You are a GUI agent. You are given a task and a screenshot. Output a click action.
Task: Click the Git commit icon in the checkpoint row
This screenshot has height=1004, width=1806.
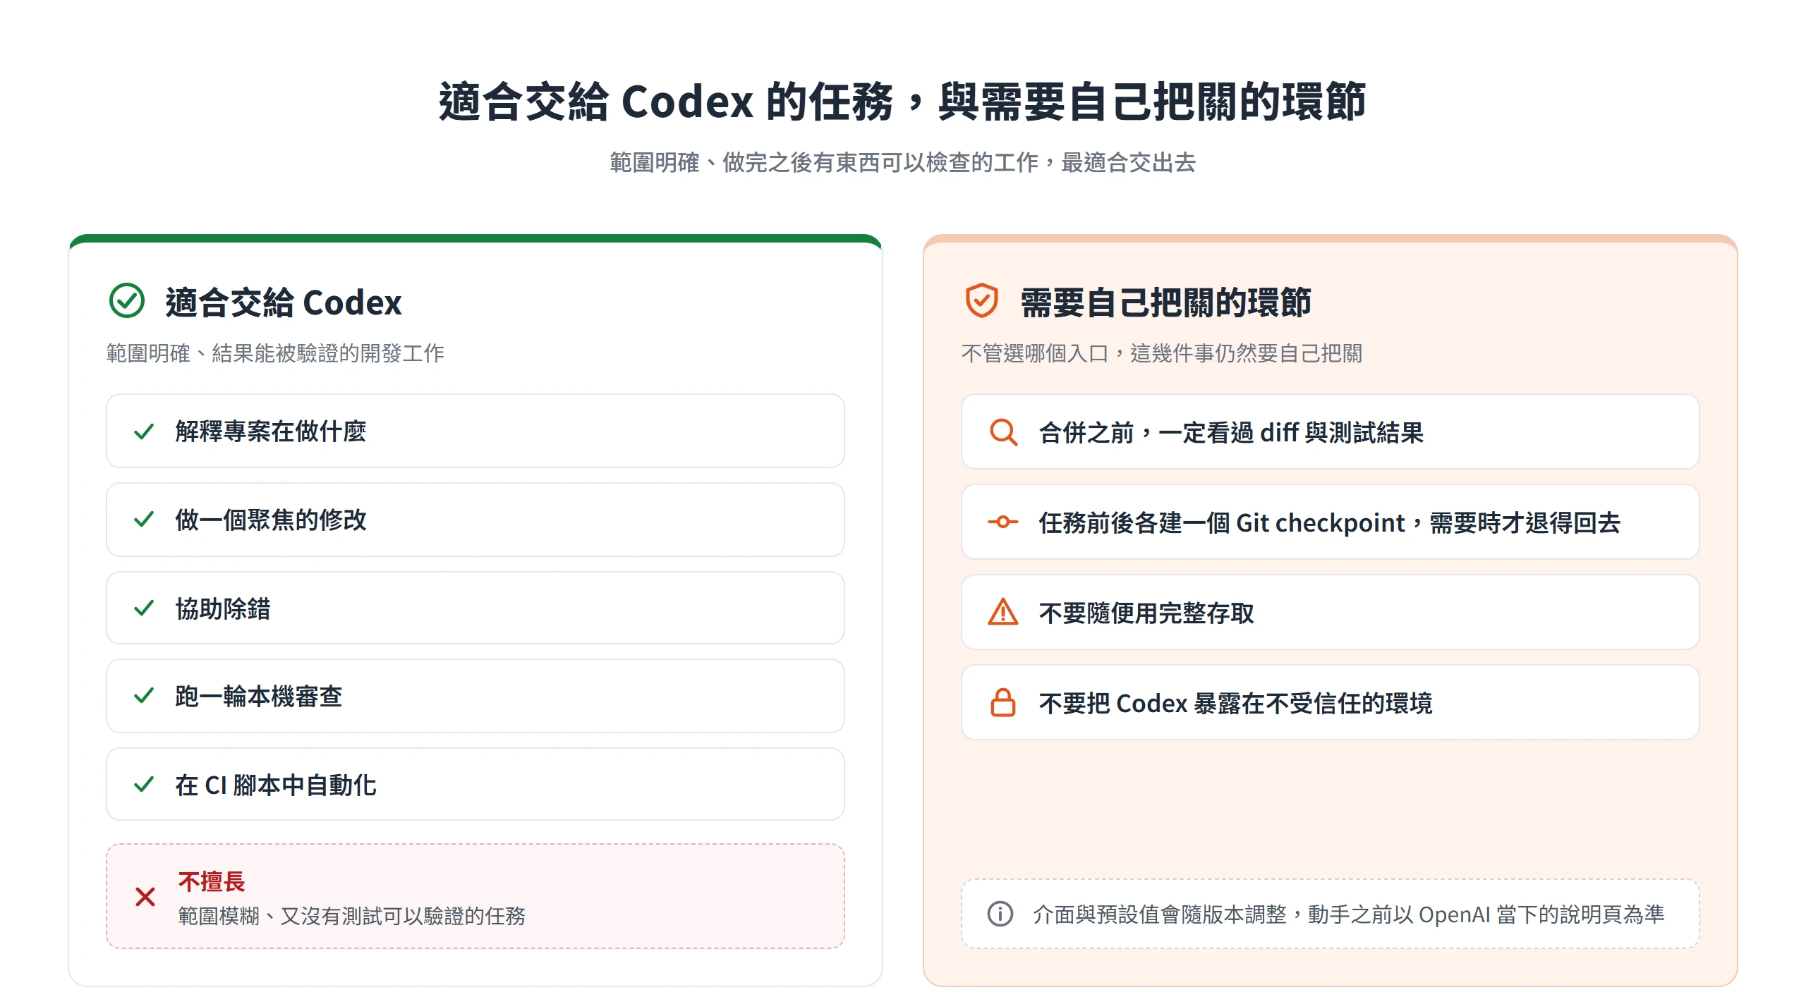pos(1003,522)
